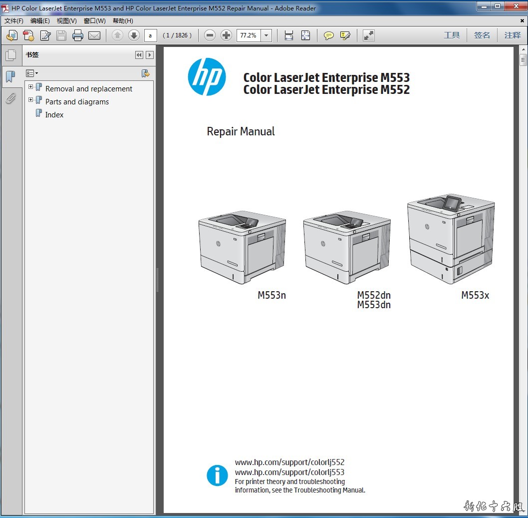This screenshot has width=528, height=518.
Task: Click the email envelope icon
Action: point(94,35)
